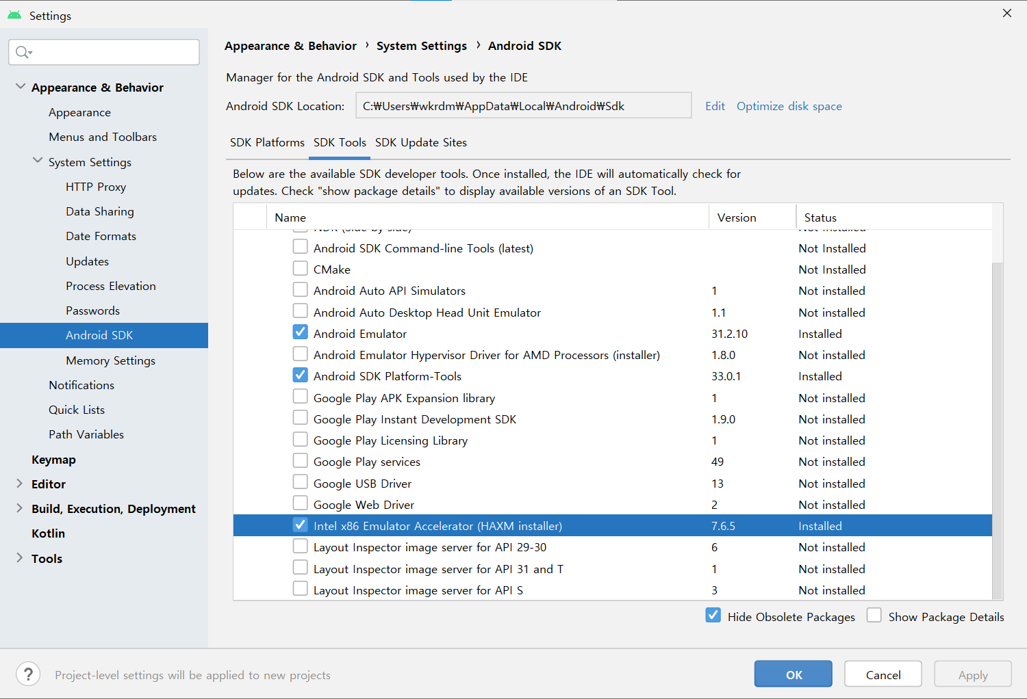Open the Appearance settings page

coord(79,112)
